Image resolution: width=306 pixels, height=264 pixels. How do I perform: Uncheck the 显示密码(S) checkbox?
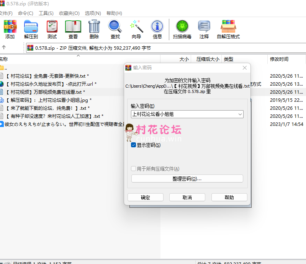[134, 145]
